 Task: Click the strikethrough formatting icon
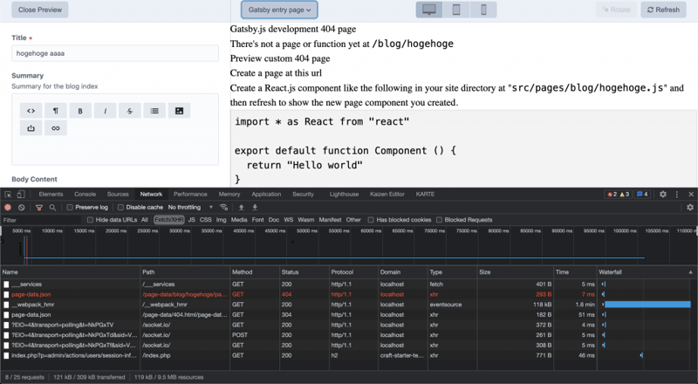(x=130, y=111)
